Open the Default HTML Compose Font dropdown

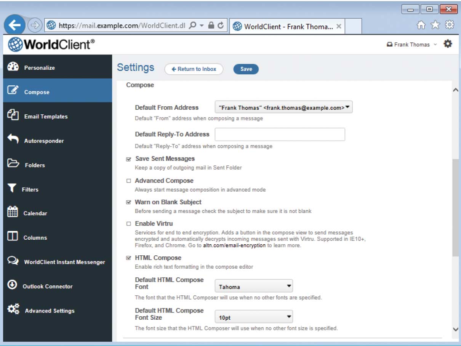click(x=254, y=286)
